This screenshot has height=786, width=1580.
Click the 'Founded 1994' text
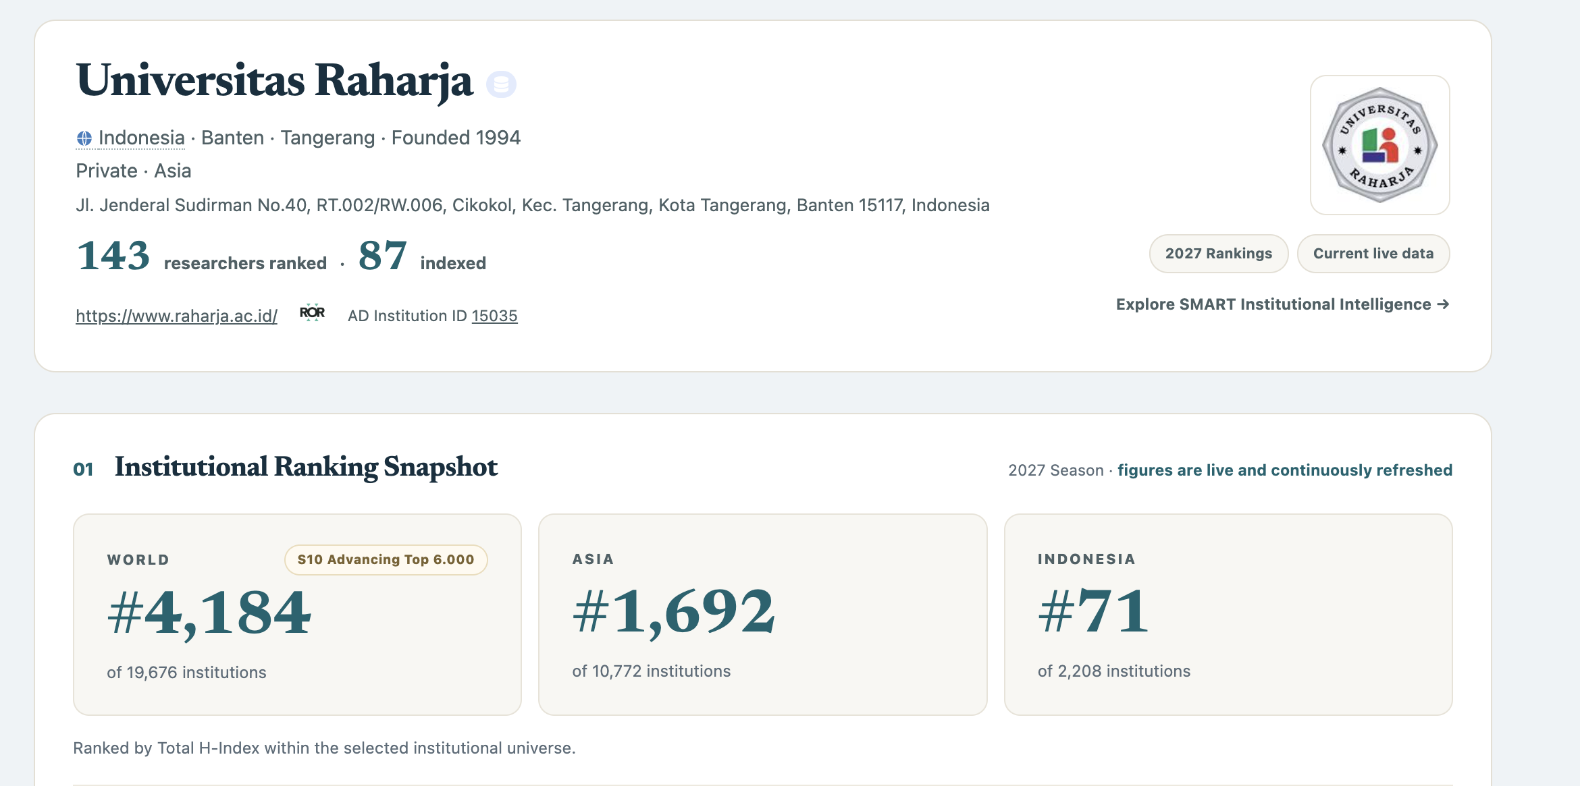click(456, 138)
